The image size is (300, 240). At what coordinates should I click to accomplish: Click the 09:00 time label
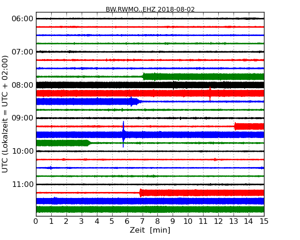tap(23, 118)
